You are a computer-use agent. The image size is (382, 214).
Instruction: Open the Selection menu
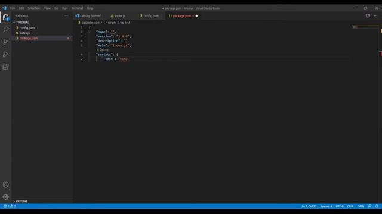coord(34,8)
